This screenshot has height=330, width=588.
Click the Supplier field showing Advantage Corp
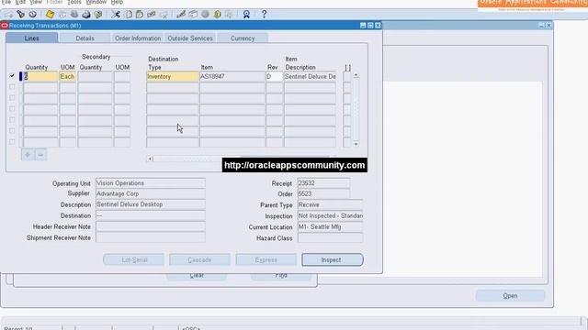click(151, 193)
